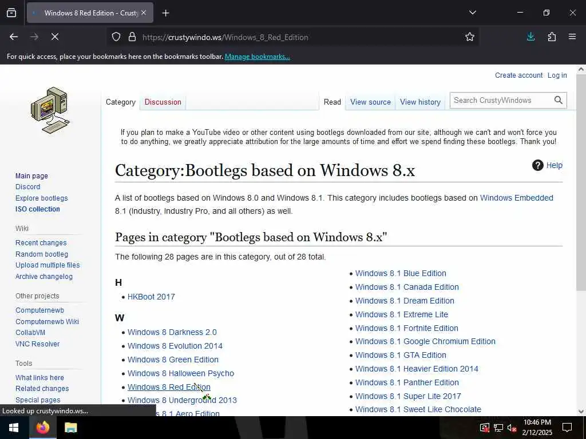
Task: Open the Create account link
Action: click(x=518, y=75)
